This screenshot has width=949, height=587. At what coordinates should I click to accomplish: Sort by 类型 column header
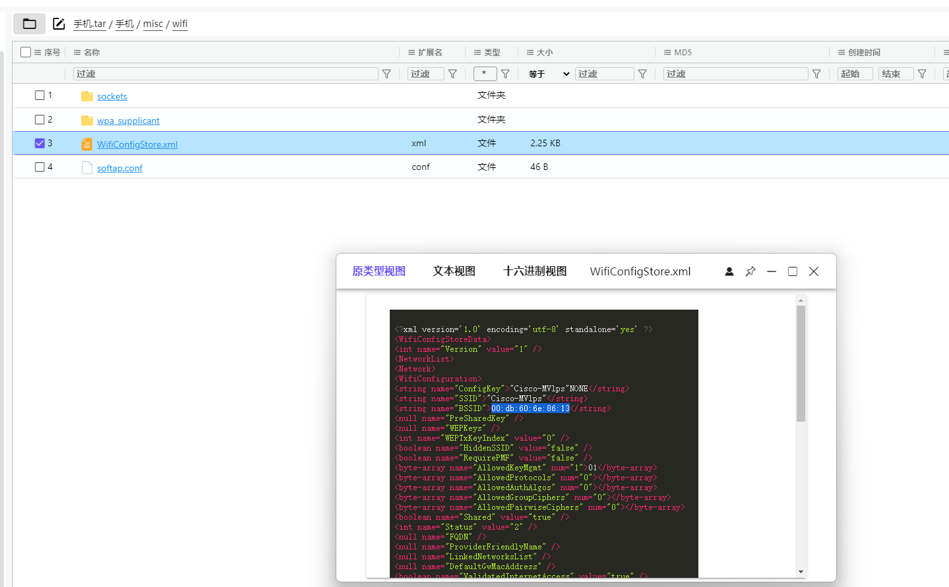tap(492, 52)
